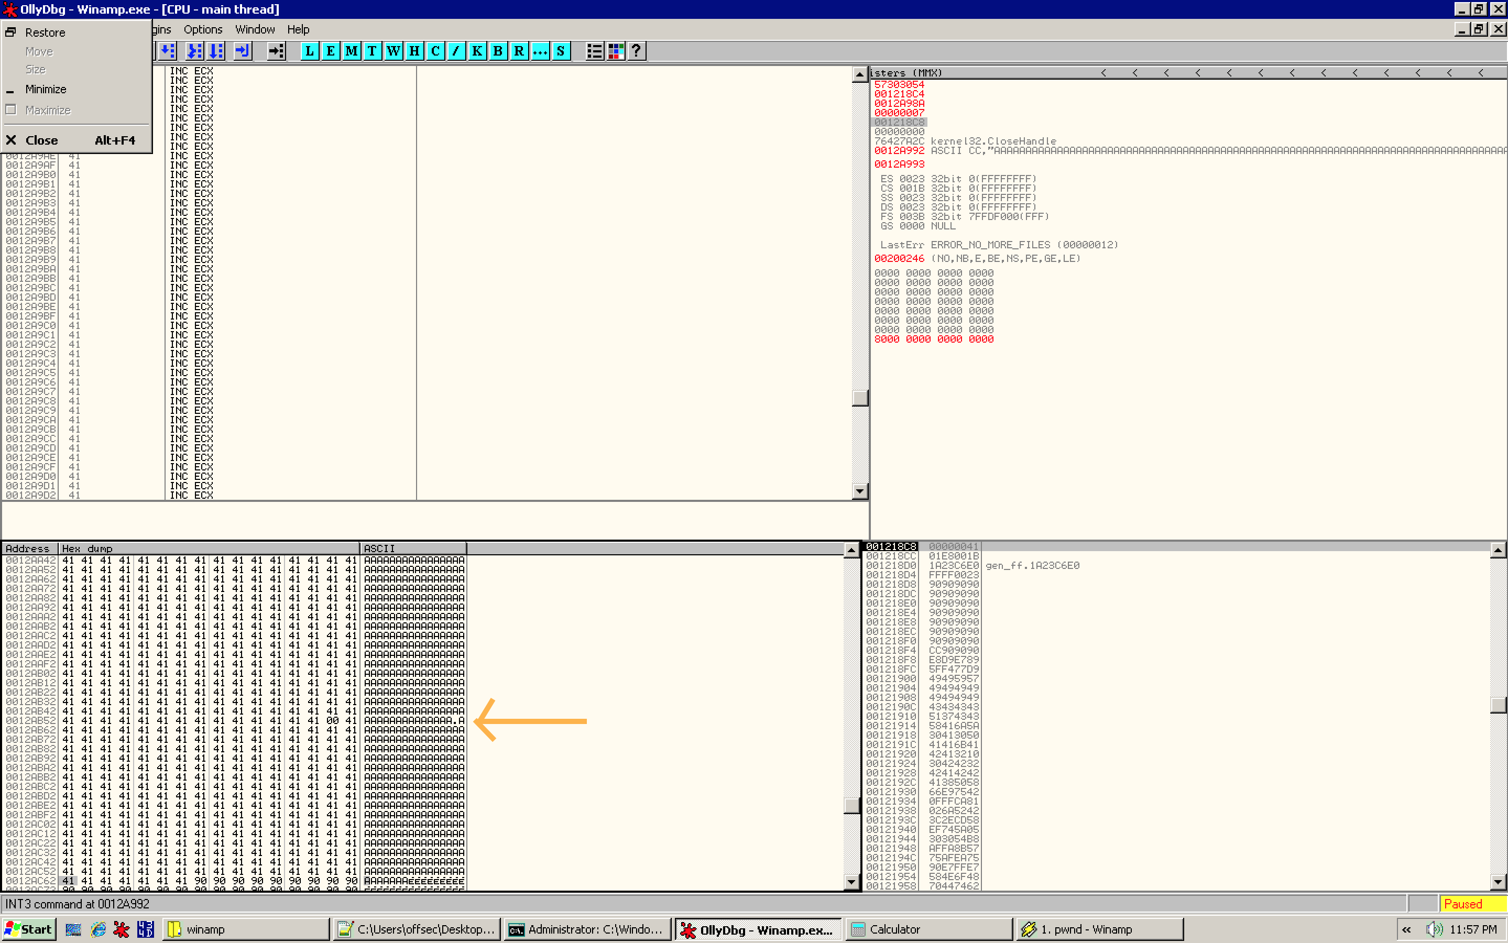1508x943 pixels.
Task: Click stack comment gen_ff.1A23C6E0
Action: coord(1032,566)
